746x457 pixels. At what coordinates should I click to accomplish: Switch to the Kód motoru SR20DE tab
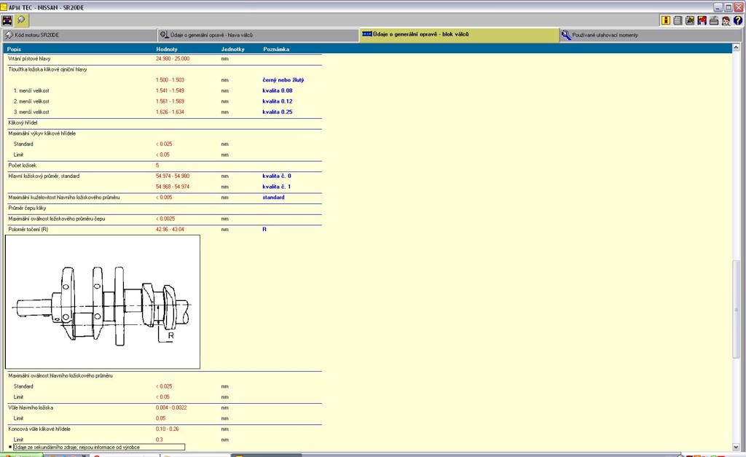tap(79, 35)
